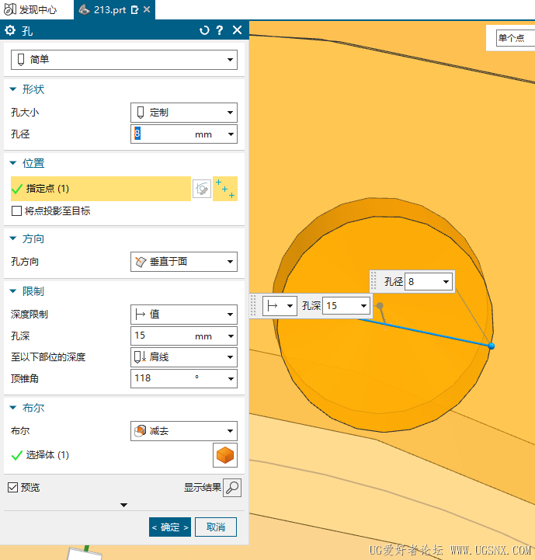Viewport: 535px width, 560px height.
Task: Collapse the 限制 section
Action: pyautogui.click(x=13, y=291)
